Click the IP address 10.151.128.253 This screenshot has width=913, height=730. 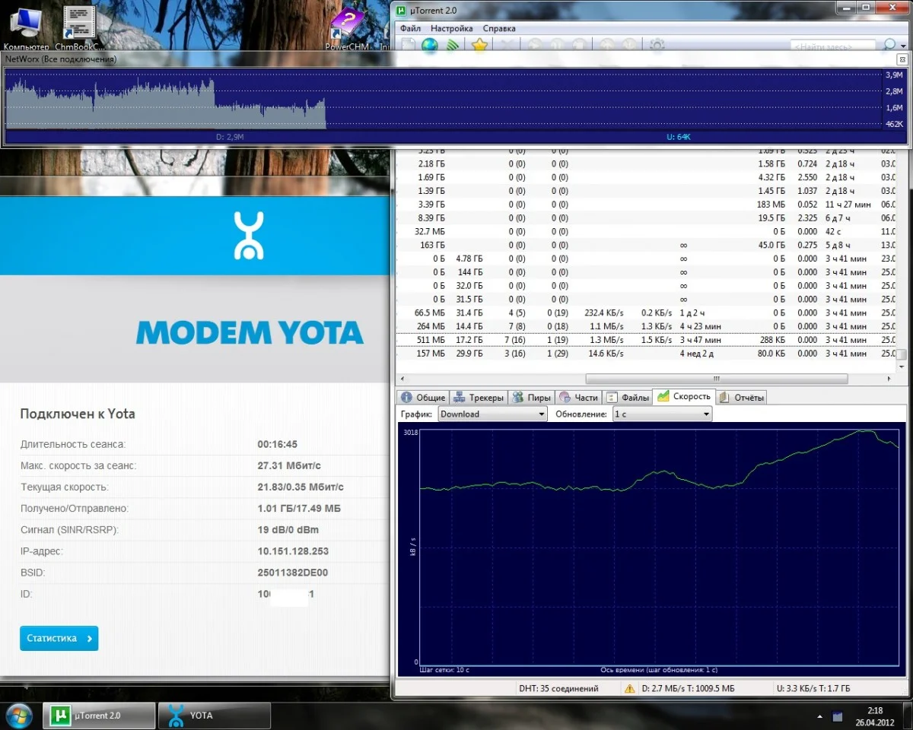(x=293, y=551)
